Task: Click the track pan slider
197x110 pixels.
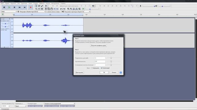Action: pyautogui.click(x=6, y=27)
